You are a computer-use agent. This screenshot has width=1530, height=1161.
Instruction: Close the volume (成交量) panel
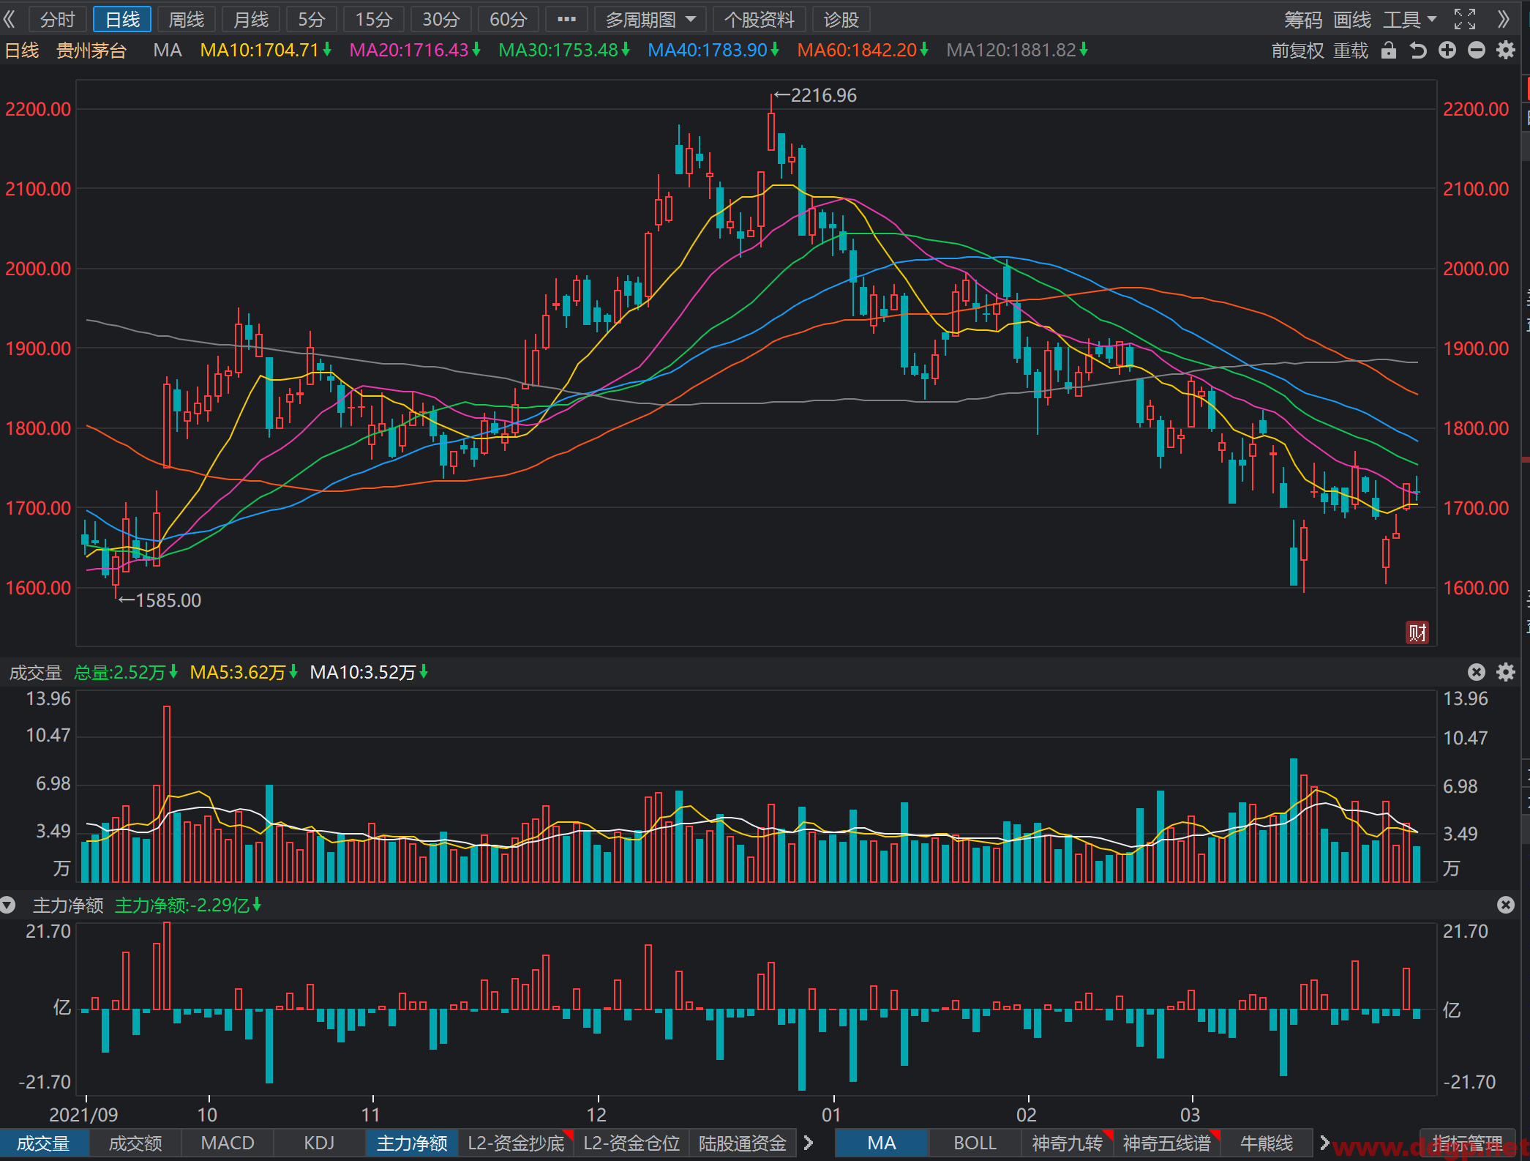1477,672
